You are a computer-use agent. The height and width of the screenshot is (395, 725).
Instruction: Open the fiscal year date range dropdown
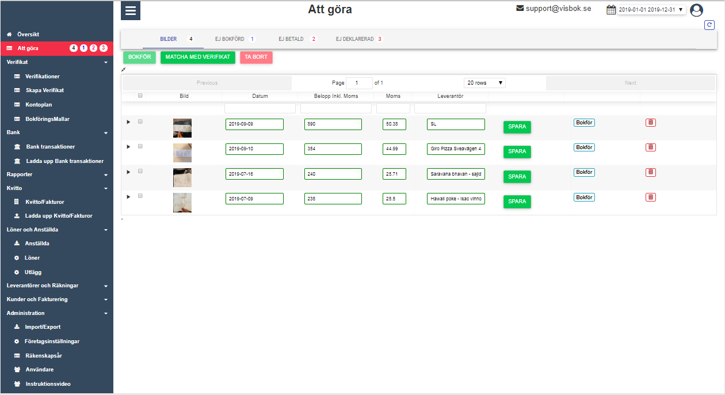tap(651, 10)
